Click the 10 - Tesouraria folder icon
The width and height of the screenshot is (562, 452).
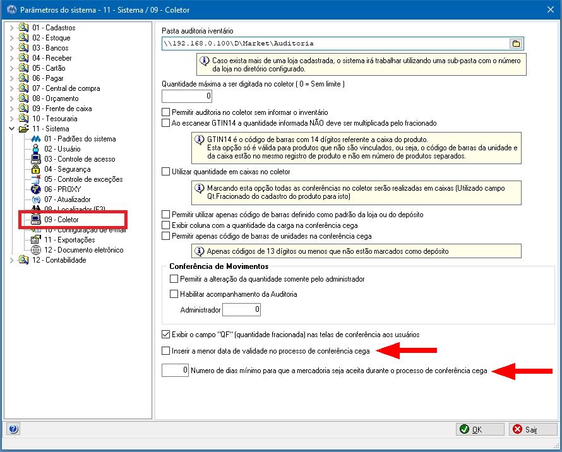23,118
